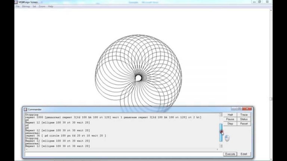
Task: Focus the Commander command input box
Action: tap(124, 154)
